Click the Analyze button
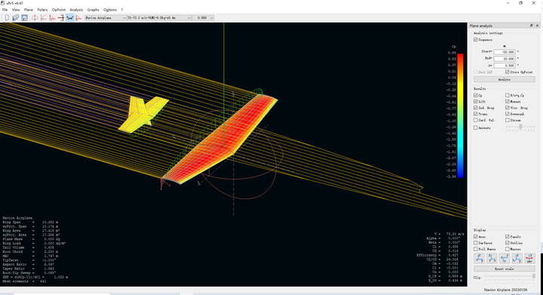 coord(505,80)
